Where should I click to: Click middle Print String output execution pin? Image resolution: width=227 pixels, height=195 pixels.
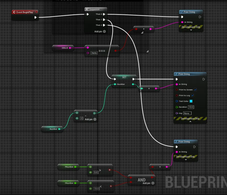204,79
